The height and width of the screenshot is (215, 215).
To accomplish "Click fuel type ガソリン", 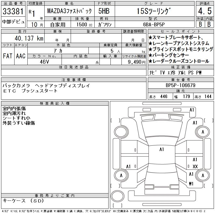I will click(x=105, y=24).
